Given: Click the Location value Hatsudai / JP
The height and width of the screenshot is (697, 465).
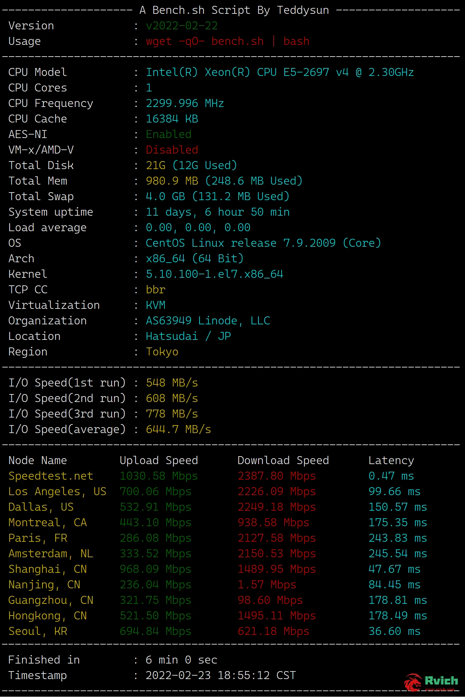Looking at the screenshot, I should click(188, 336).
